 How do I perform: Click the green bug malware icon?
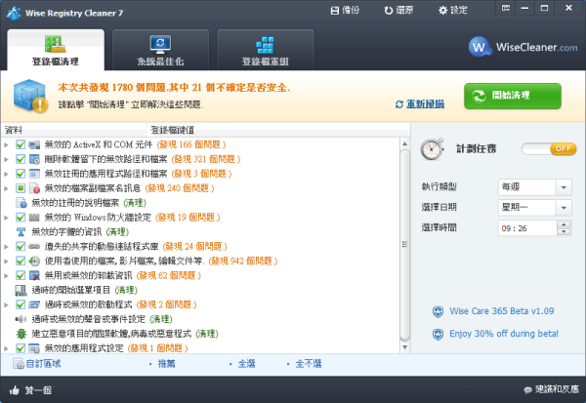tap(21, 334)
